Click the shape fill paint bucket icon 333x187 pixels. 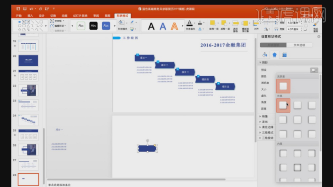click(x=121, y=23)
